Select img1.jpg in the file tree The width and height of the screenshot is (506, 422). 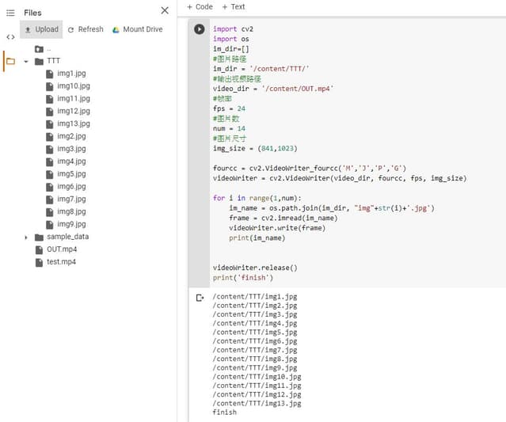pos(71,74)
